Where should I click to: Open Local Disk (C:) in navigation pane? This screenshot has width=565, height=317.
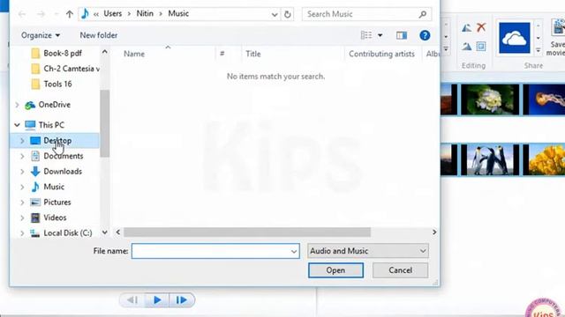(x=67, y=233)
